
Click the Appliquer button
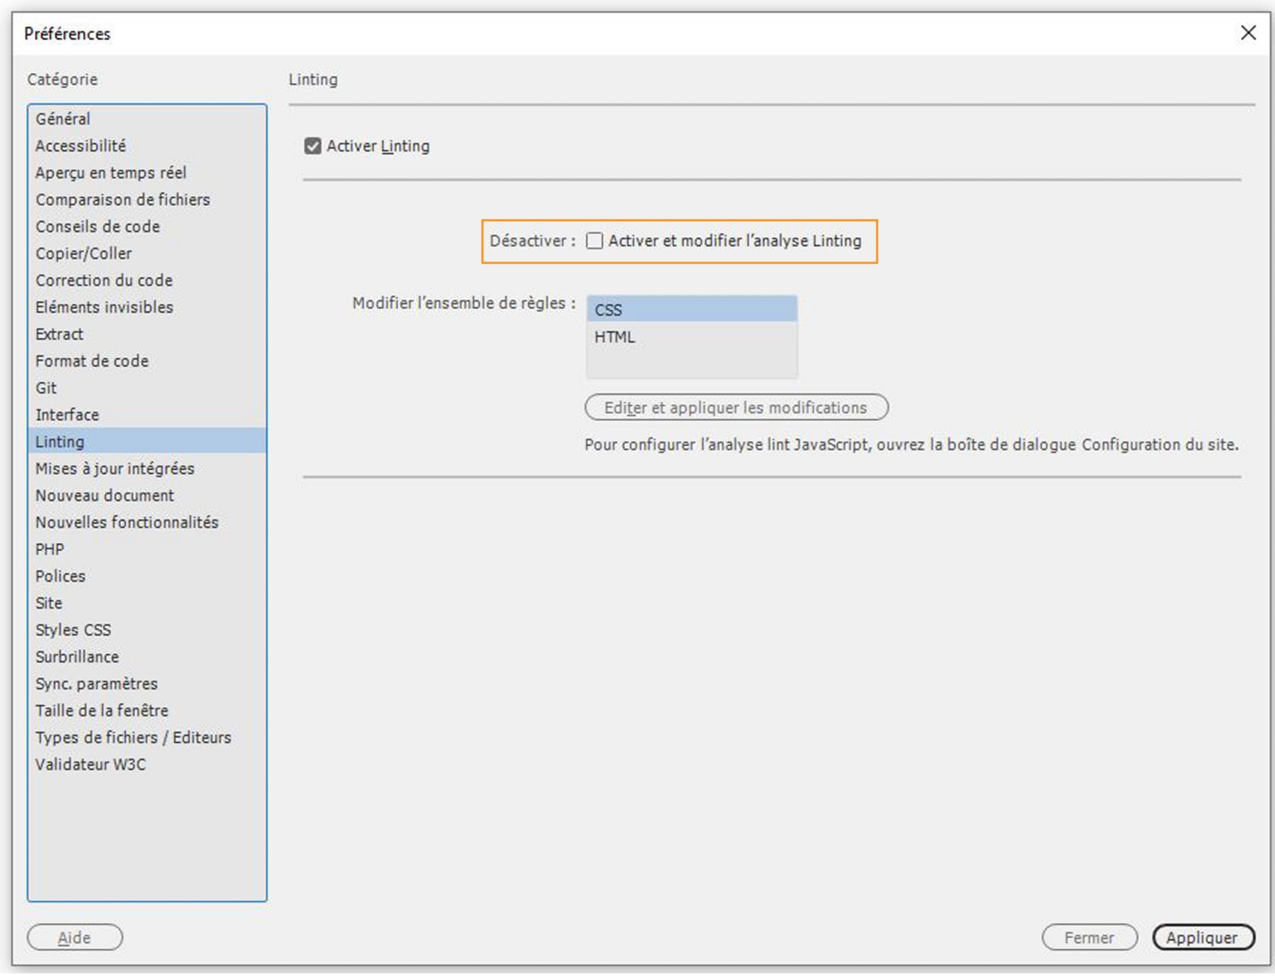[1203, 937]
